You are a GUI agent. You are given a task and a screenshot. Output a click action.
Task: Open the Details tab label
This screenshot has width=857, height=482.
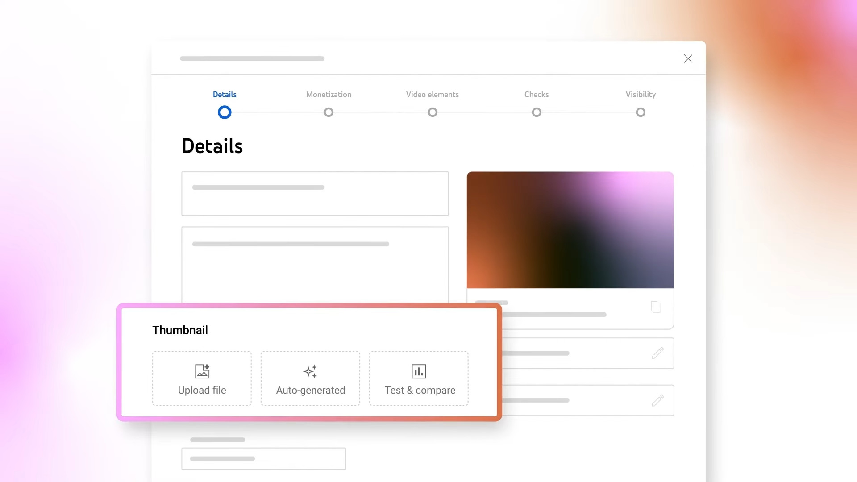225,95
